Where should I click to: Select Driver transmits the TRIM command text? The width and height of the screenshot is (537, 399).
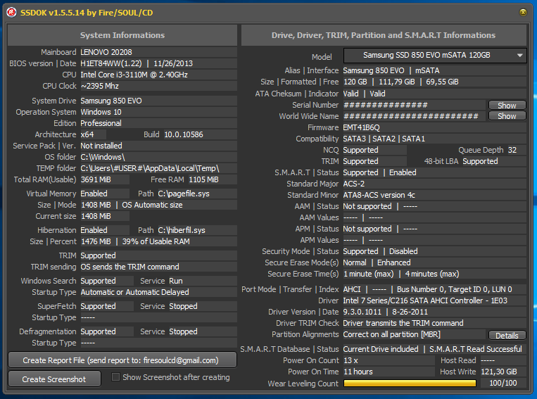pos(403,323)
